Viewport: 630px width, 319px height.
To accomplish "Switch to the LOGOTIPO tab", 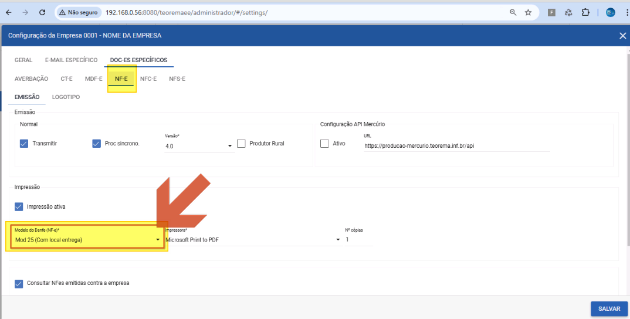I will [66, 97].
